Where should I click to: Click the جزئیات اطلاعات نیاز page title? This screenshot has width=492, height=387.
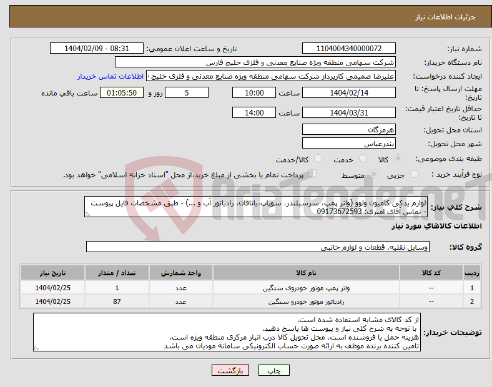coord(446,17)
